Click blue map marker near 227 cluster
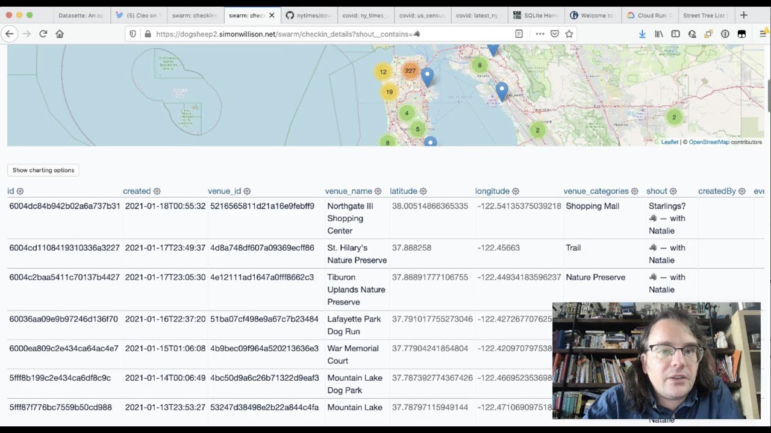 427,77
